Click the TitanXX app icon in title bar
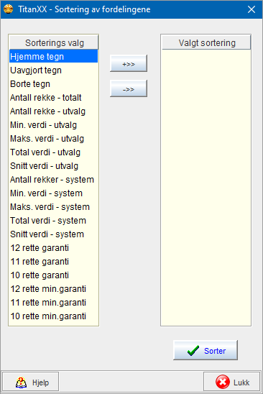Viewport: 263px width, 394px height. click(x=9, y=9)
